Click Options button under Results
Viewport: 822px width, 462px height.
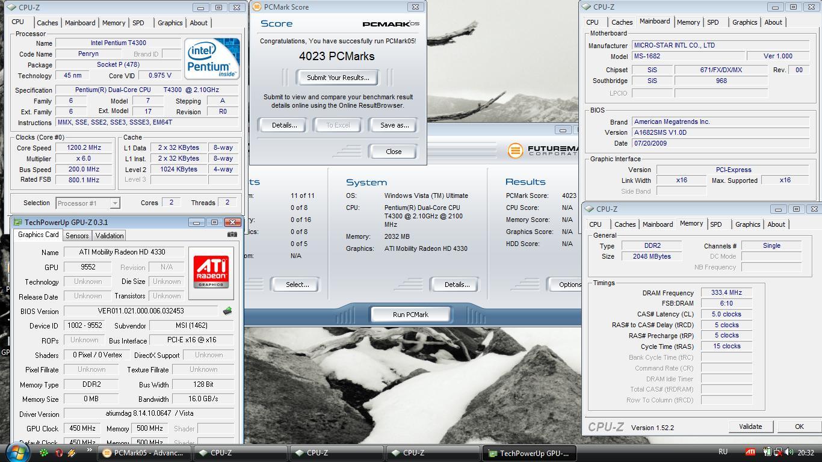click(x=565, y=285)
